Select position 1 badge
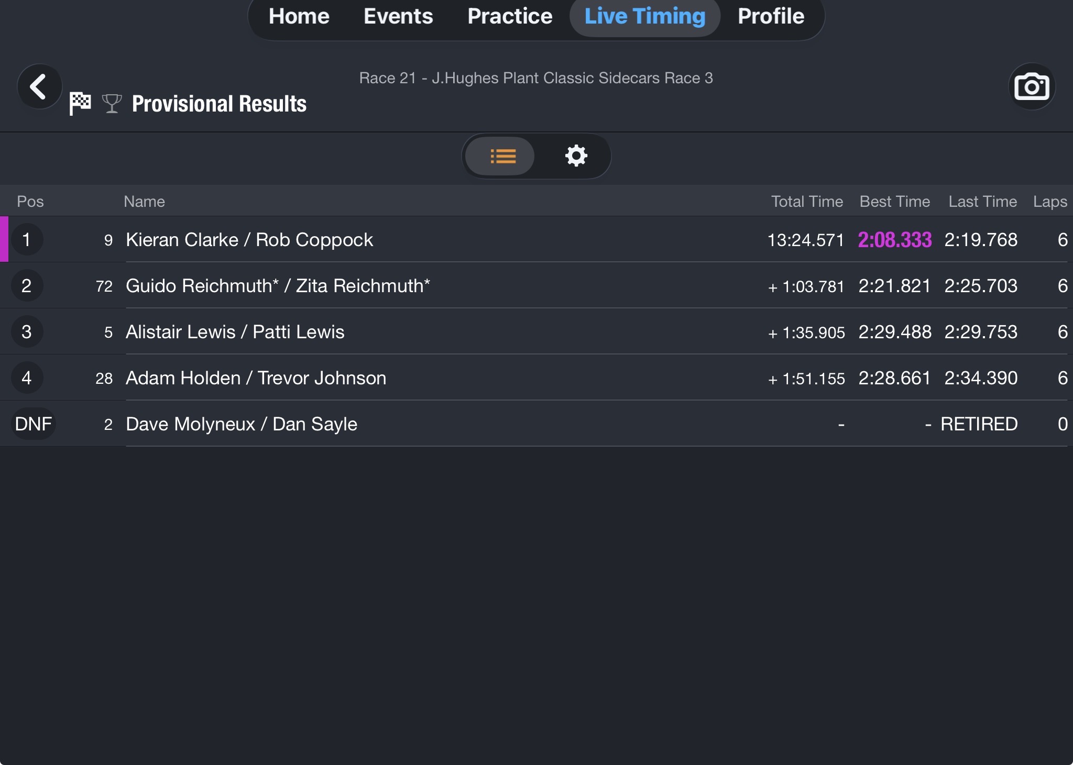 tap(26, 239)
